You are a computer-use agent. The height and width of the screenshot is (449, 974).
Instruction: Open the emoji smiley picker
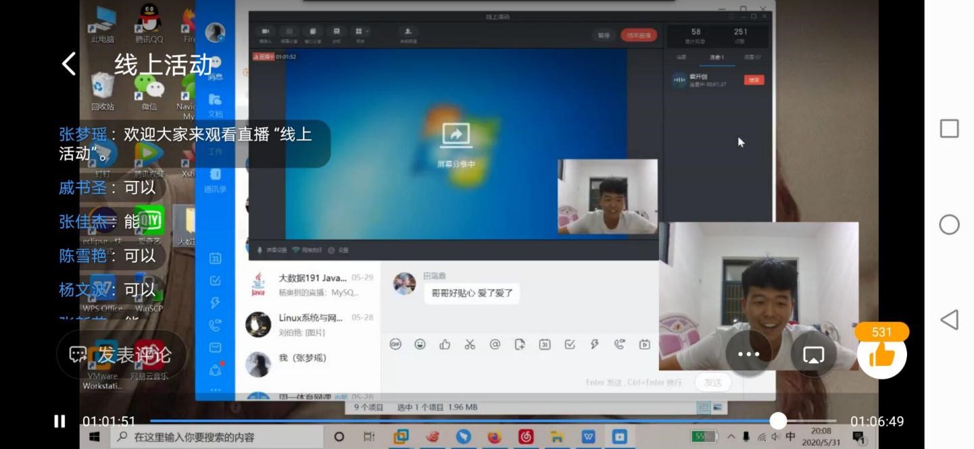click(x=420, y=344)
